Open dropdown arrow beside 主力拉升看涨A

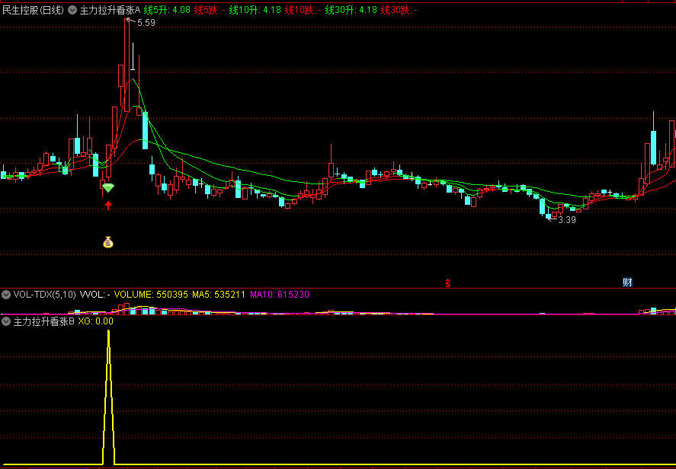point(72,10)
